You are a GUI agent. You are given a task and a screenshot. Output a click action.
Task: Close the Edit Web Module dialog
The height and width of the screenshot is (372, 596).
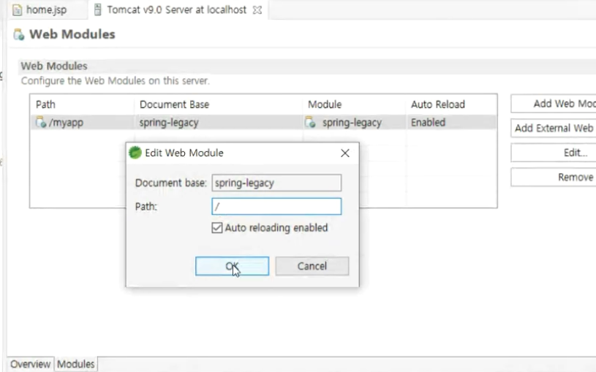click(x=345, y=153)
